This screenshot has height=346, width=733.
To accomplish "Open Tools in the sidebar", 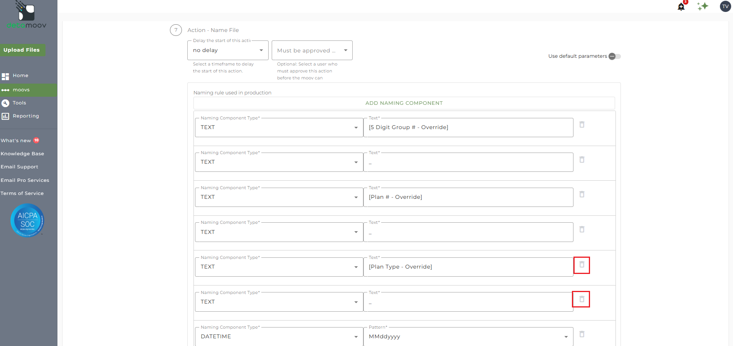I will [x=19, y=103].
